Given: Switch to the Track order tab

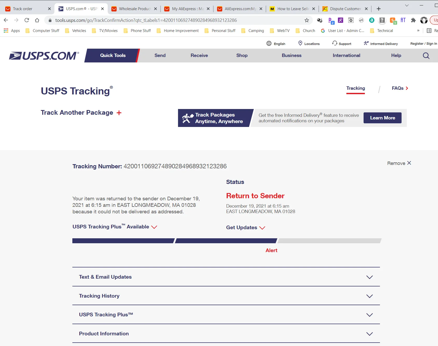Looking at the screenshot, I should pos(28,9).
